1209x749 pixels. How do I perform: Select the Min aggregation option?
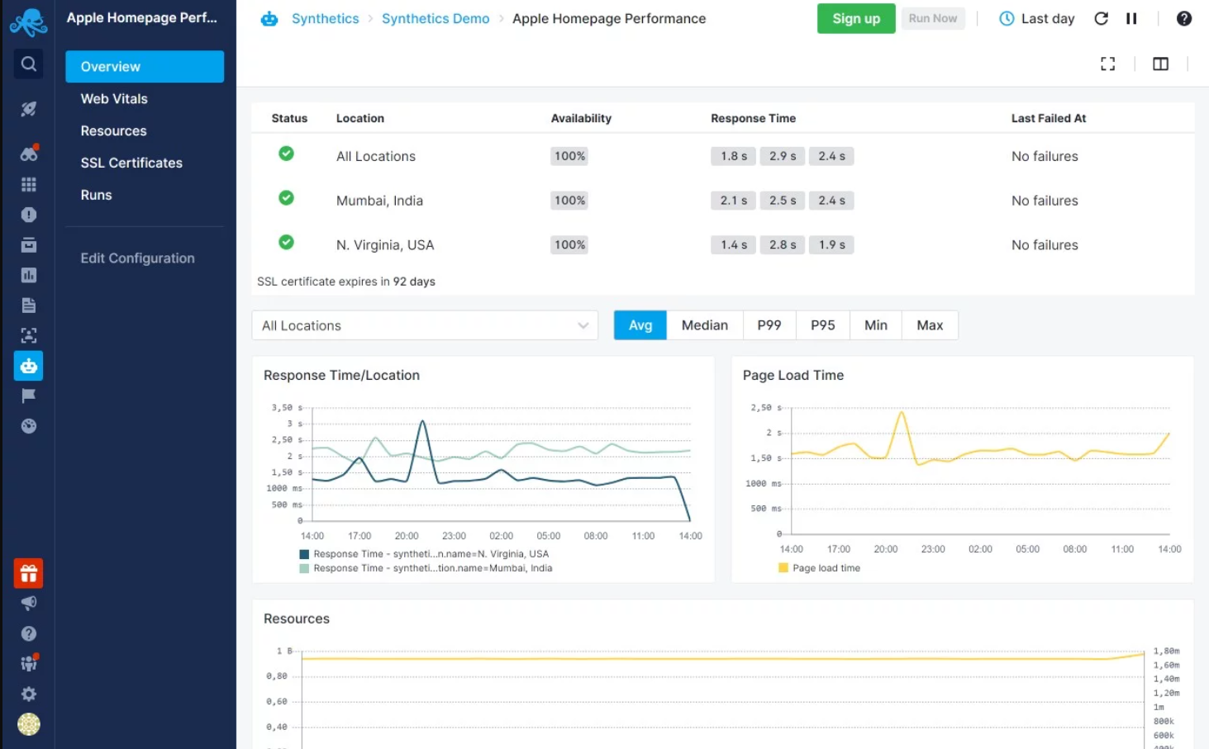876,325
